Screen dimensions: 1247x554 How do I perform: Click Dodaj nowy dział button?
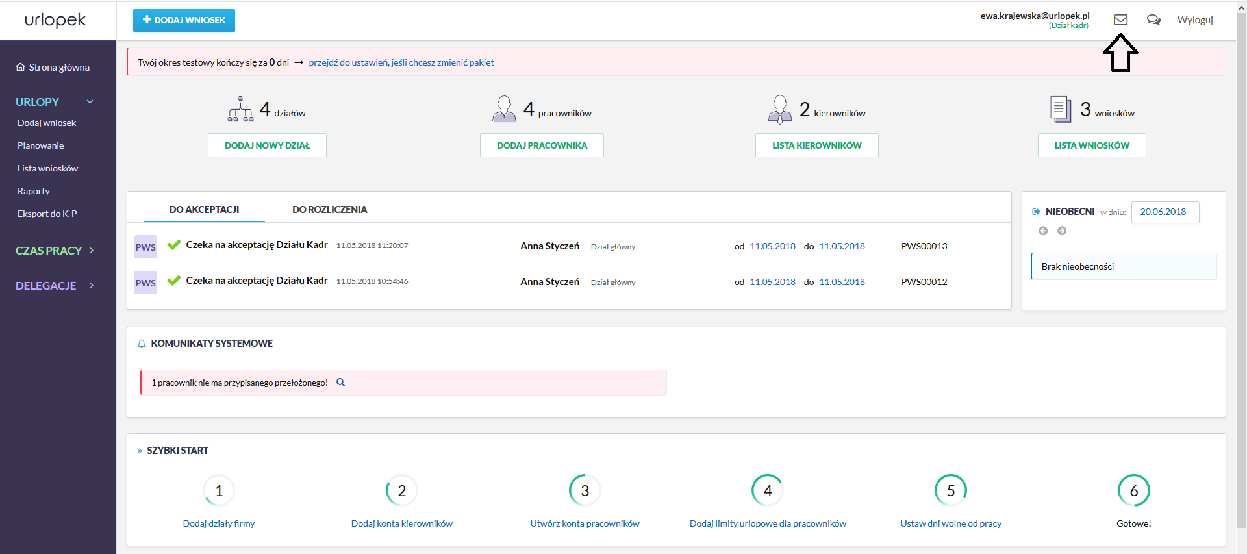coord(267,145)
